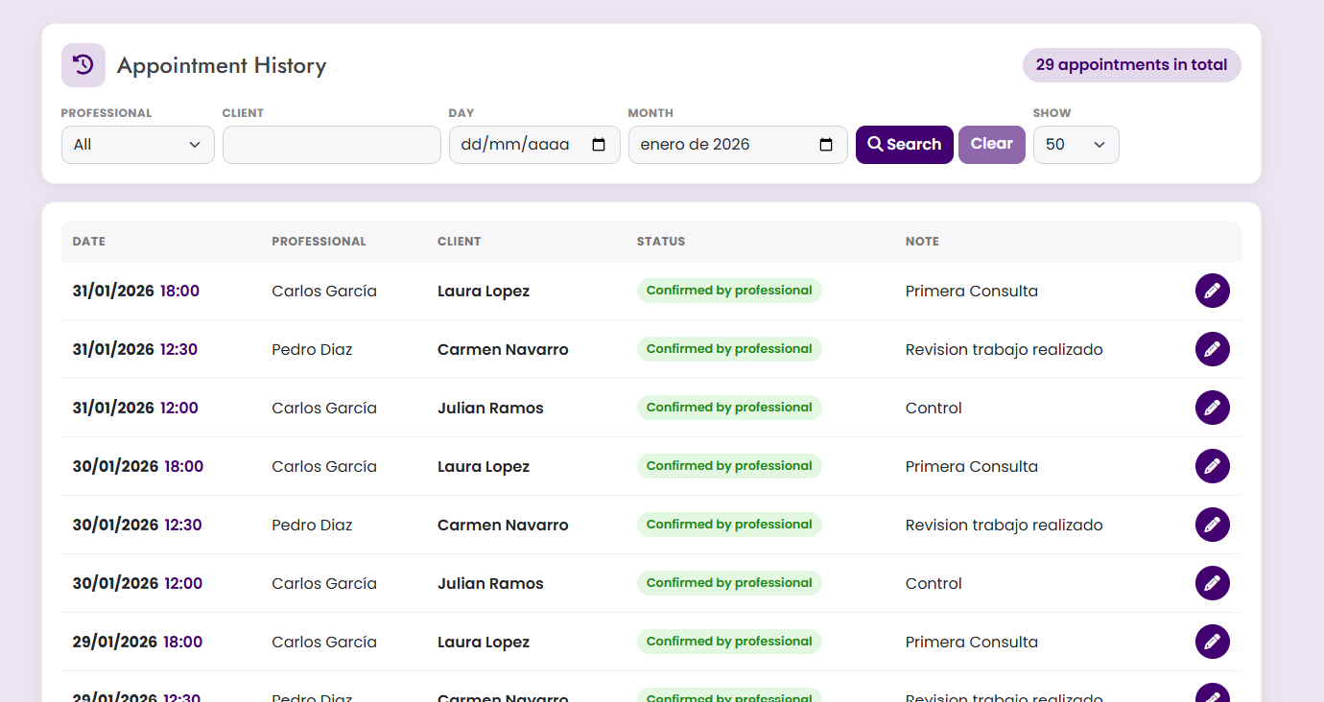Click the NOTE column header

click(922, 242)
